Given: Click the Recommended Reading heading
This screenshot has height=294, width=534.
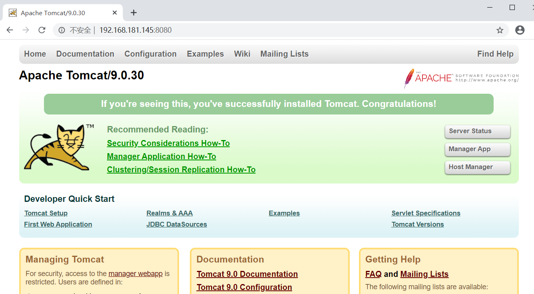Looking at the screenshot, I should 157,130.
